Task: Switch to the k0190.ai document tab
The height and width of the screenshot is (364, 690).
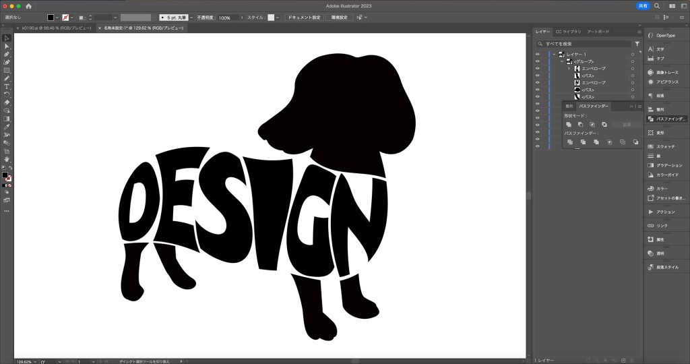Action: click(x=51, y=28)
